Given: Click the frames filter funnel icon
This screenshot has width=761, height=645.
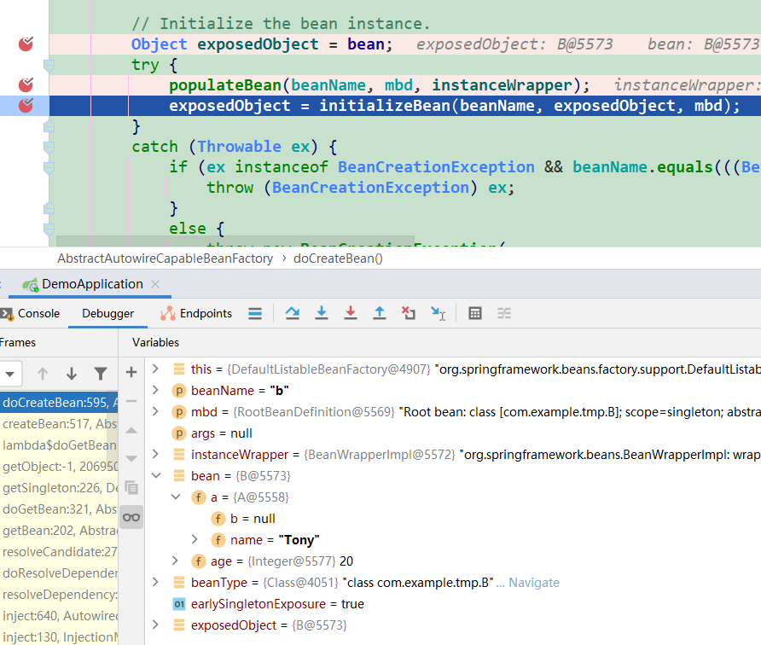Looking at the screenshot, I should click(101, 374).
